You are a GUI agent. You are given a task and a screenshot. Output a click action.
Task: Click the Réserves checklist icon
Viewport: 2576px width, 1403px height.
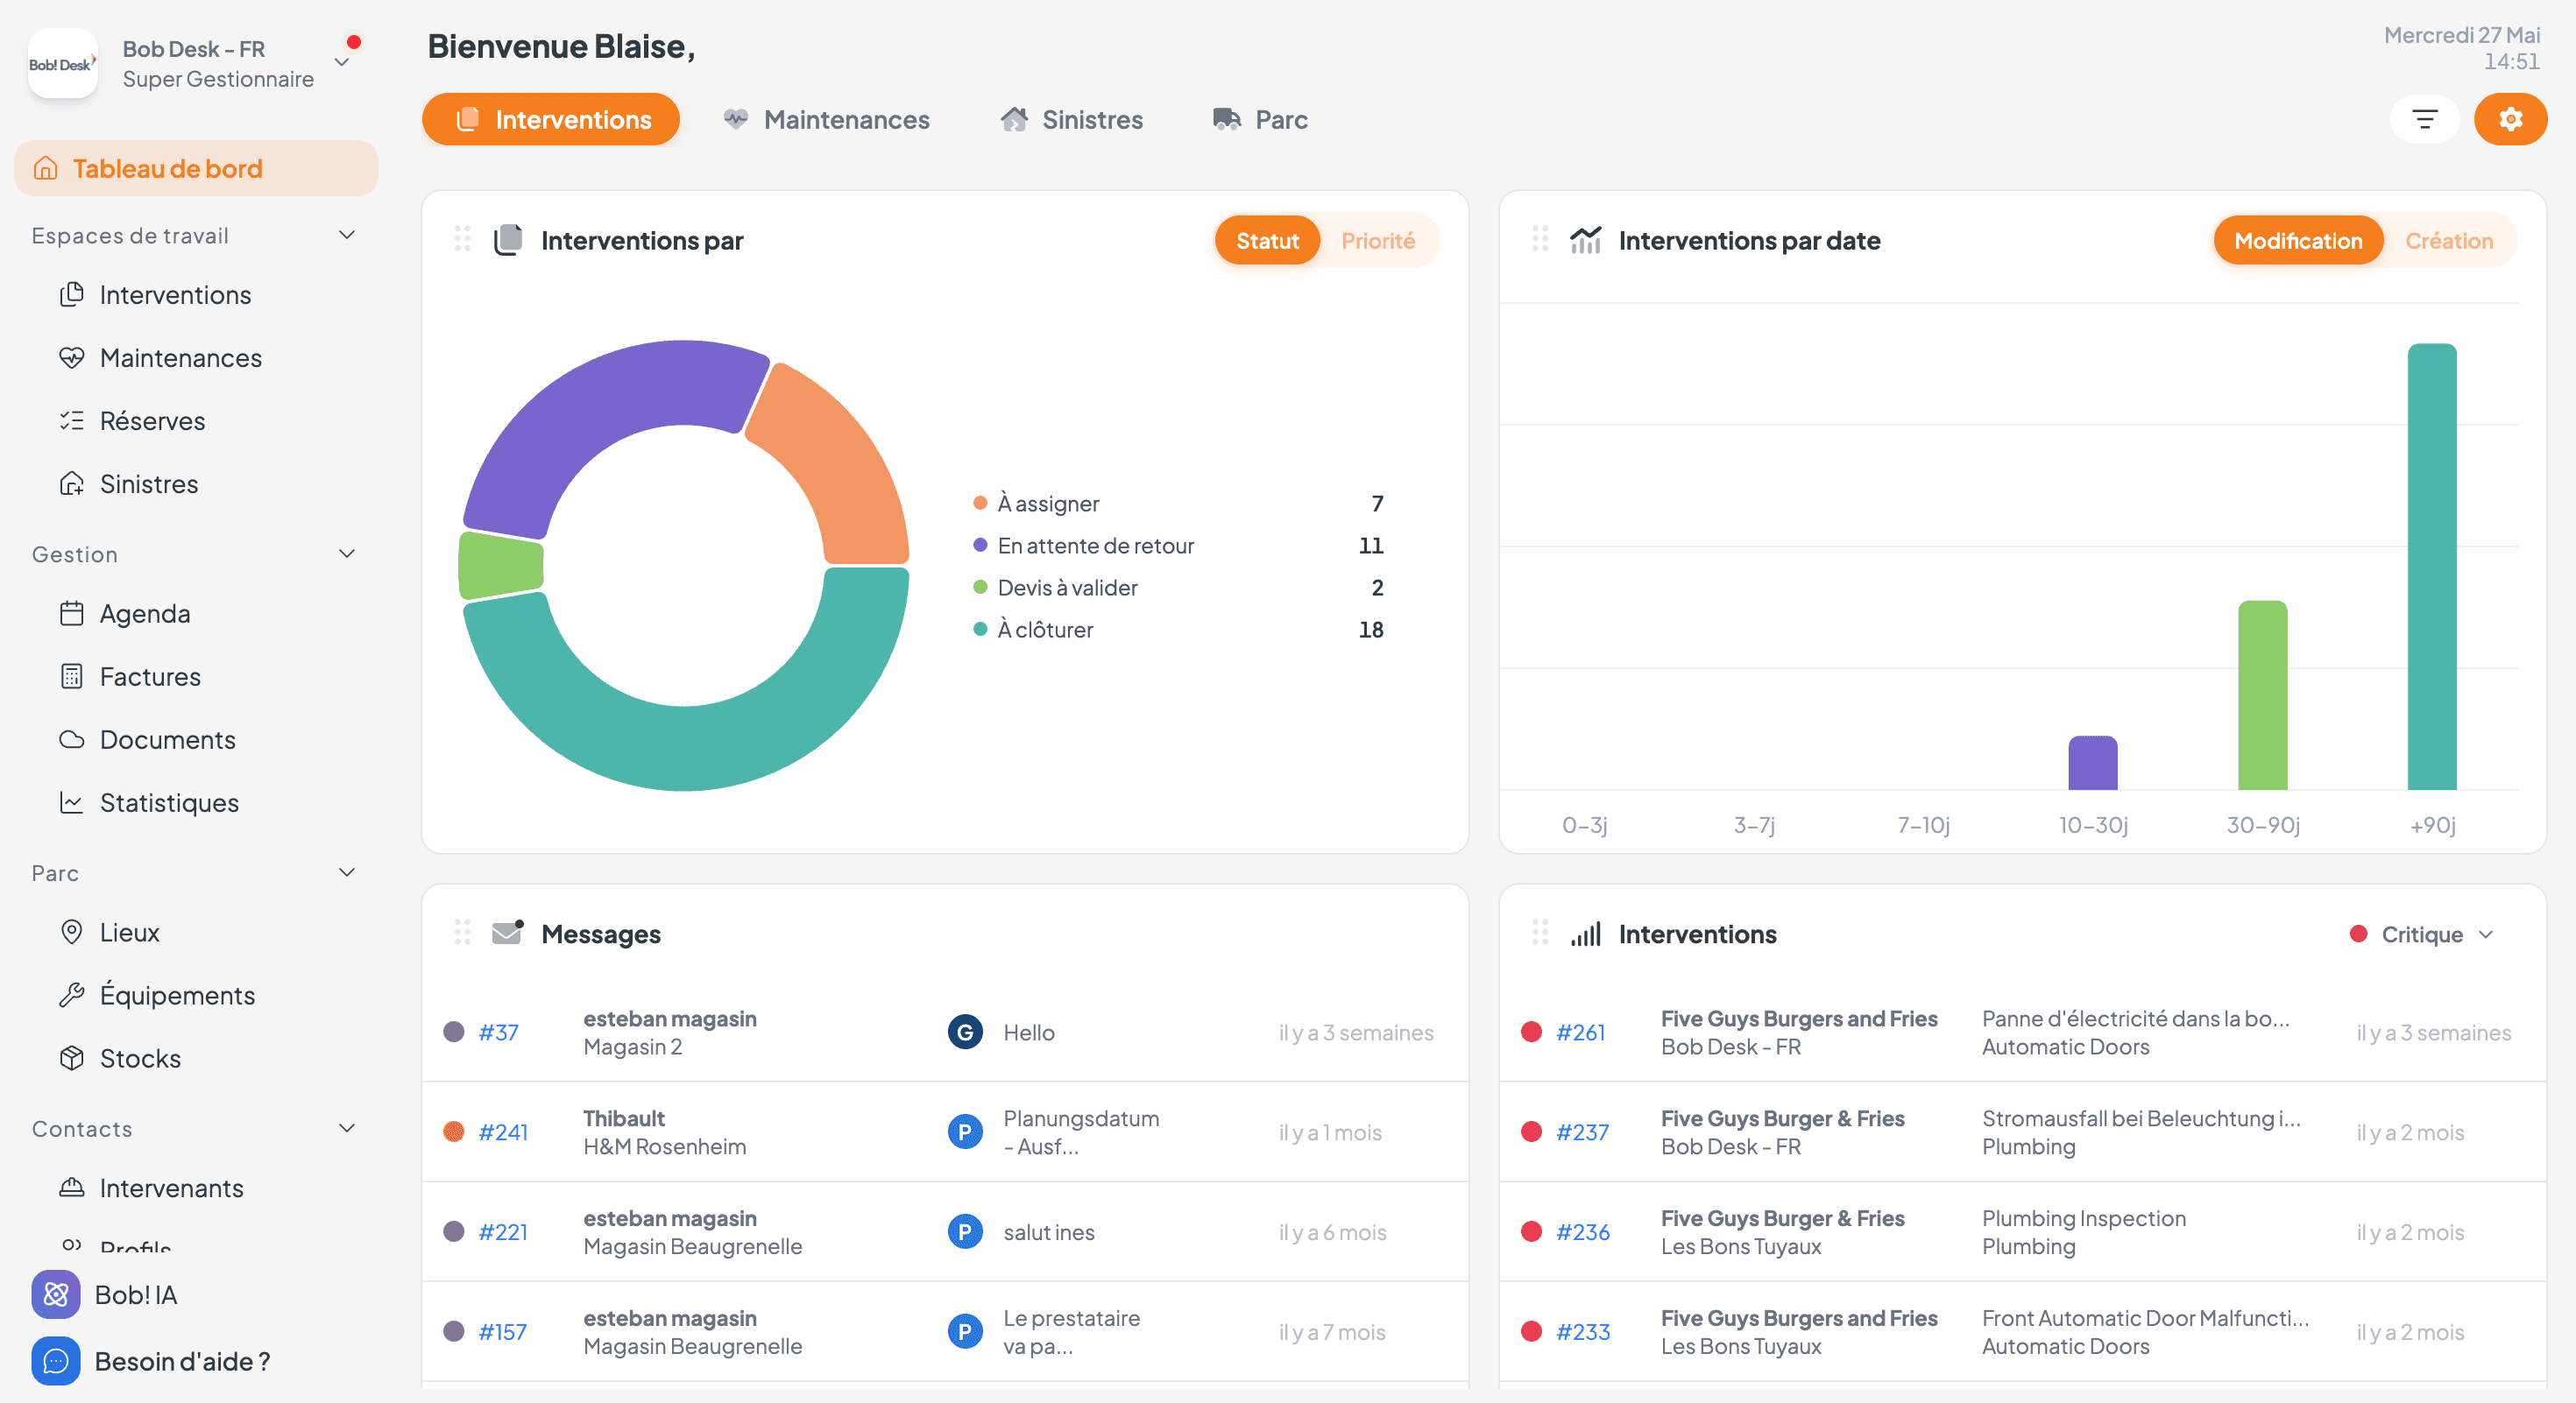pyautogui.click(x=72, y=420)
